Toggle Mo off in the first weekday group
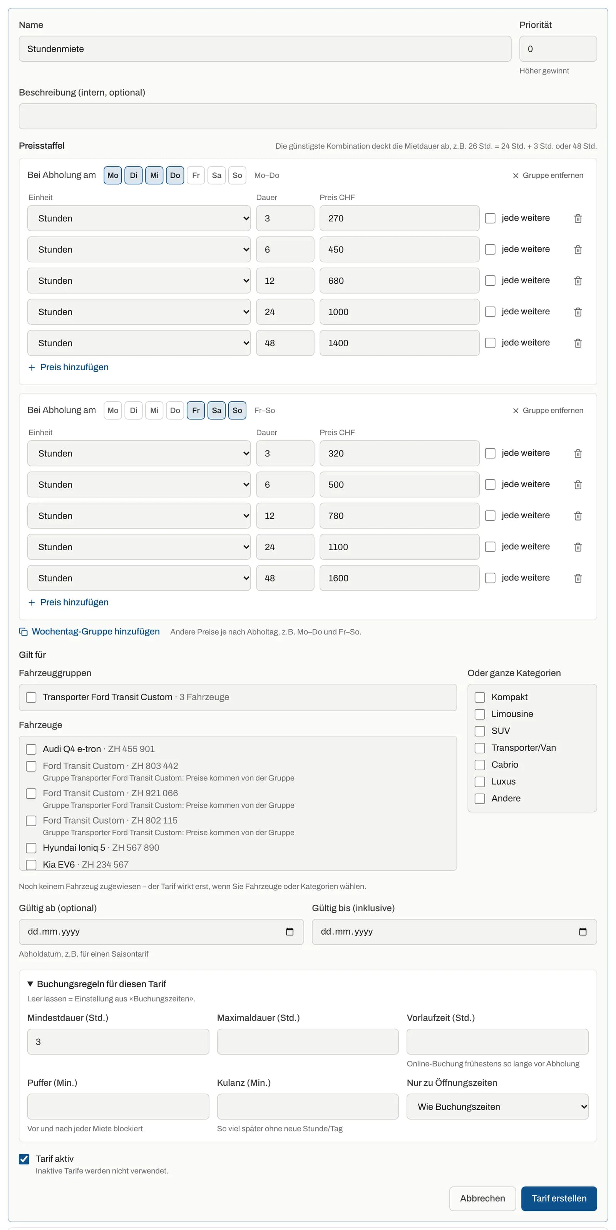This screenshot has height=1230, width=616. point(112,175)
